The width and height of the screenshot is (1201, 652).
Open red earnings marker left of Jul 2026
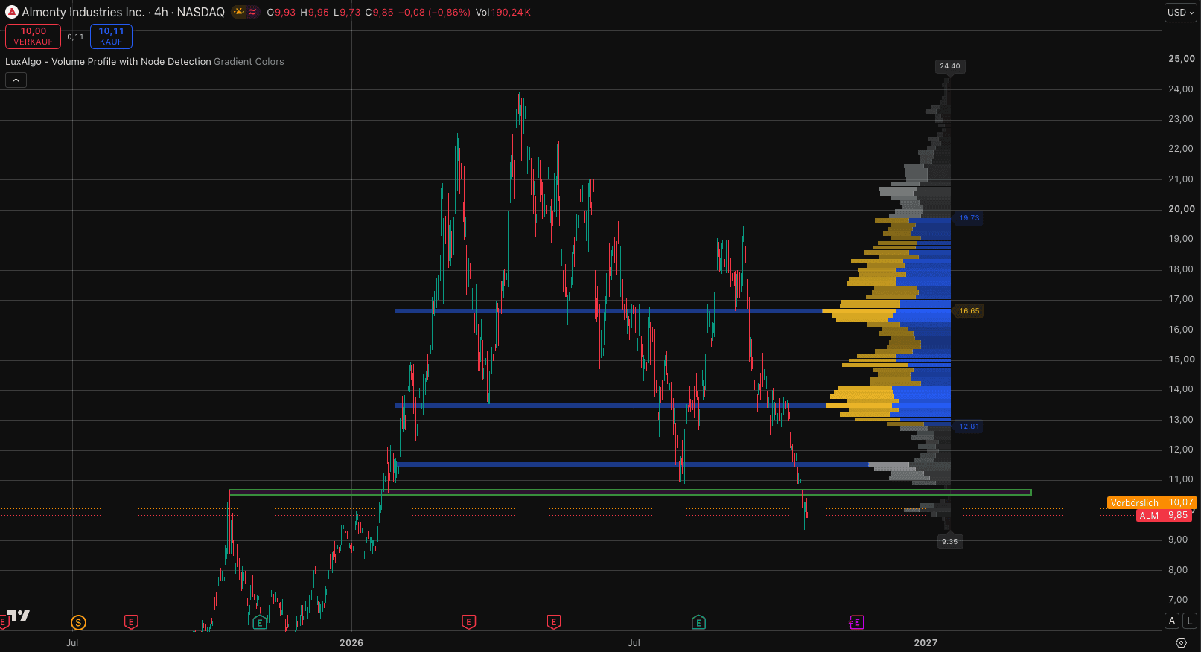click(x=553, y=622)
